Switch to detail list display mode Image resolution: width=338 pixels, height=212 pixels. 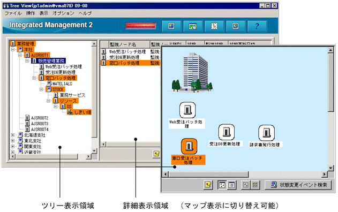pyautogui.click(x=231, y=185)
